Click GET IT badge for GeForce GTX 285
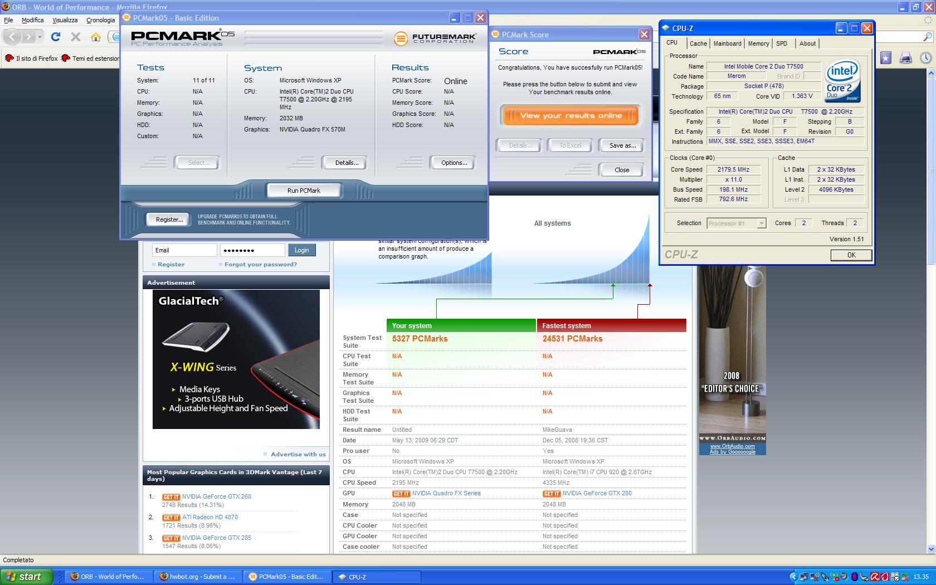The height and width of the screenshot is (585, 936). [x=171, y=538]
